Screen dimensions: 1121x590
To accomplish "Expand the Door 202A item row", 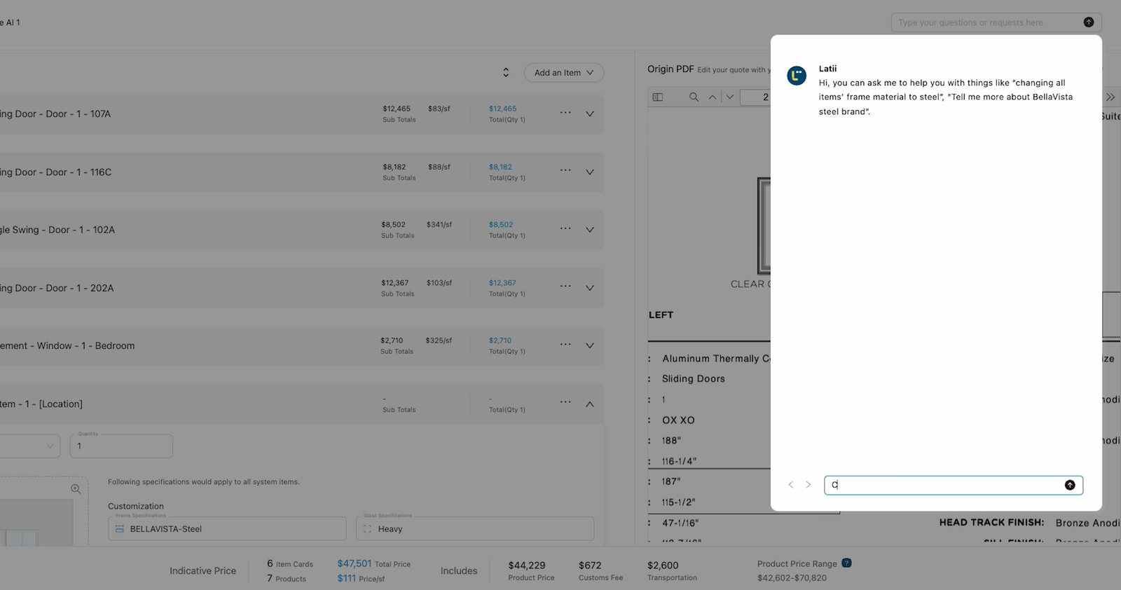I will (x=590, y=288).
